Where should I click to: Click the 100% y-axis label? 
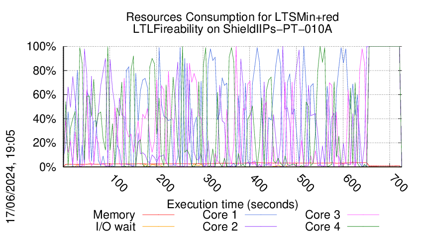point(41,47)
